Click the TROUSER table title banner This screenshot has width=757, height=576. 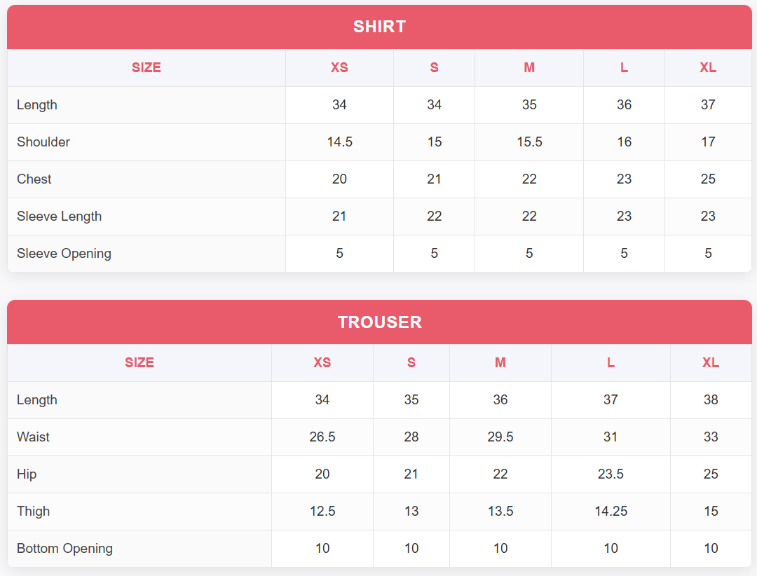click(379, 322)
